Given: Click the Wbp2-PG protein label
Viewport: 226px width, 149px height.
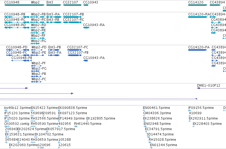Looking at the screenshot, I should click(x=39, y=69).
